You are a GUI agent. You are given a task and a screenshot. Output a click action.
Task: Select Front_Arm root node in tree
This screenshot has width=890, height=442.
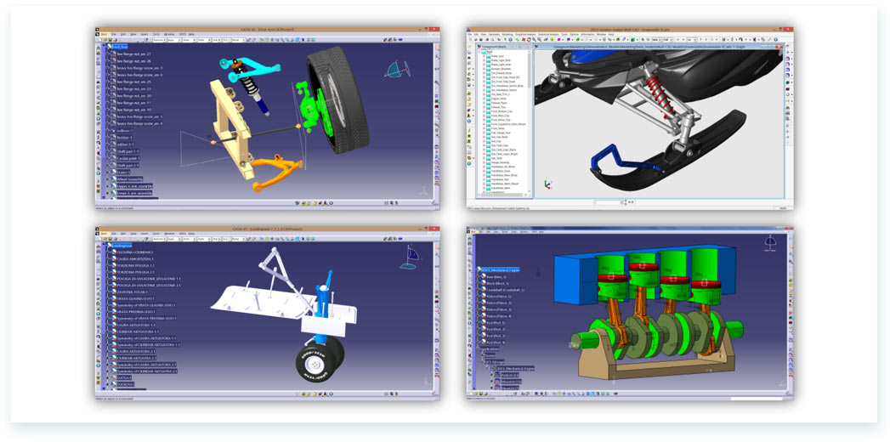120,47
